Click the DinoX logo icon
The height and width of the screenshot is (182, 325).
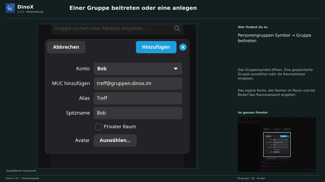point(10,8)
